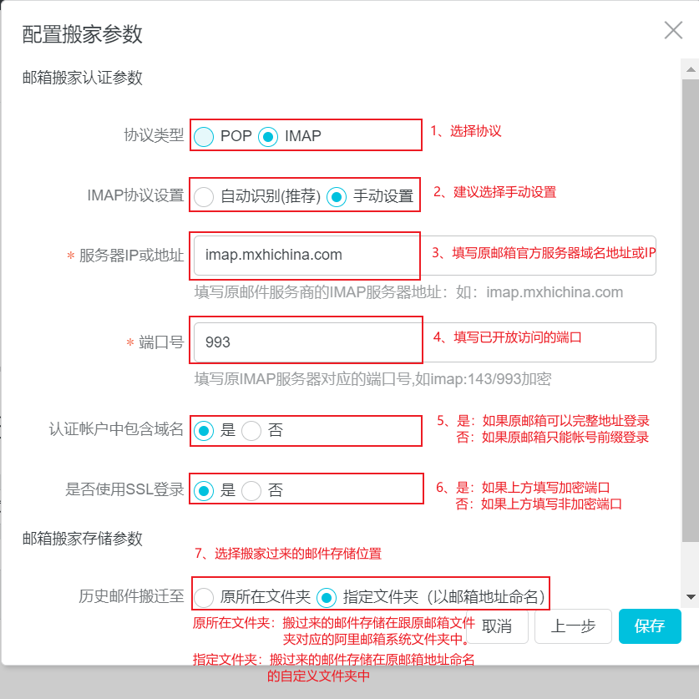The width and height of the screenshot is (699, 699).
Task: Go back using the 上一步 button
Action: (x=573, y=626)
